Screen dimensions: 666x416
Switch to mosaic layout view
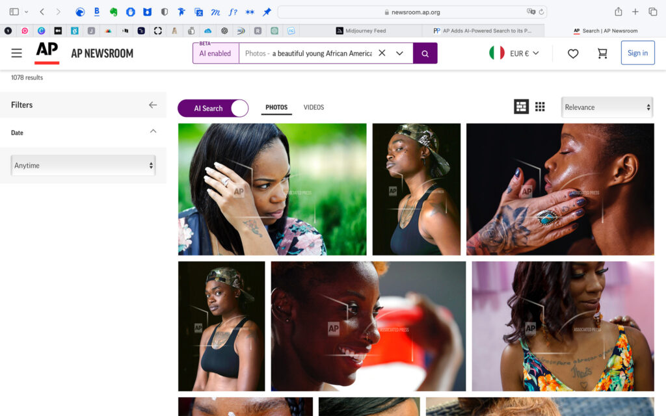pyautogui.click(x=521, y=107)
